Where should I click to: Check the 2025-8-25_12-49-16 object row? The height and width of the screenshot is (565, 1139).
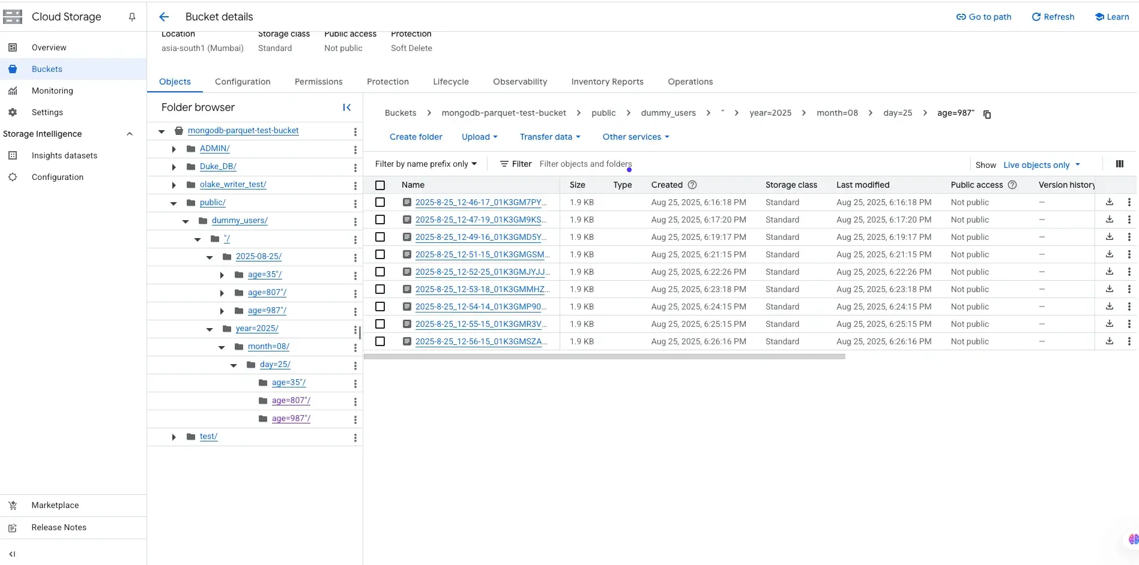click(x=380, y=237)
